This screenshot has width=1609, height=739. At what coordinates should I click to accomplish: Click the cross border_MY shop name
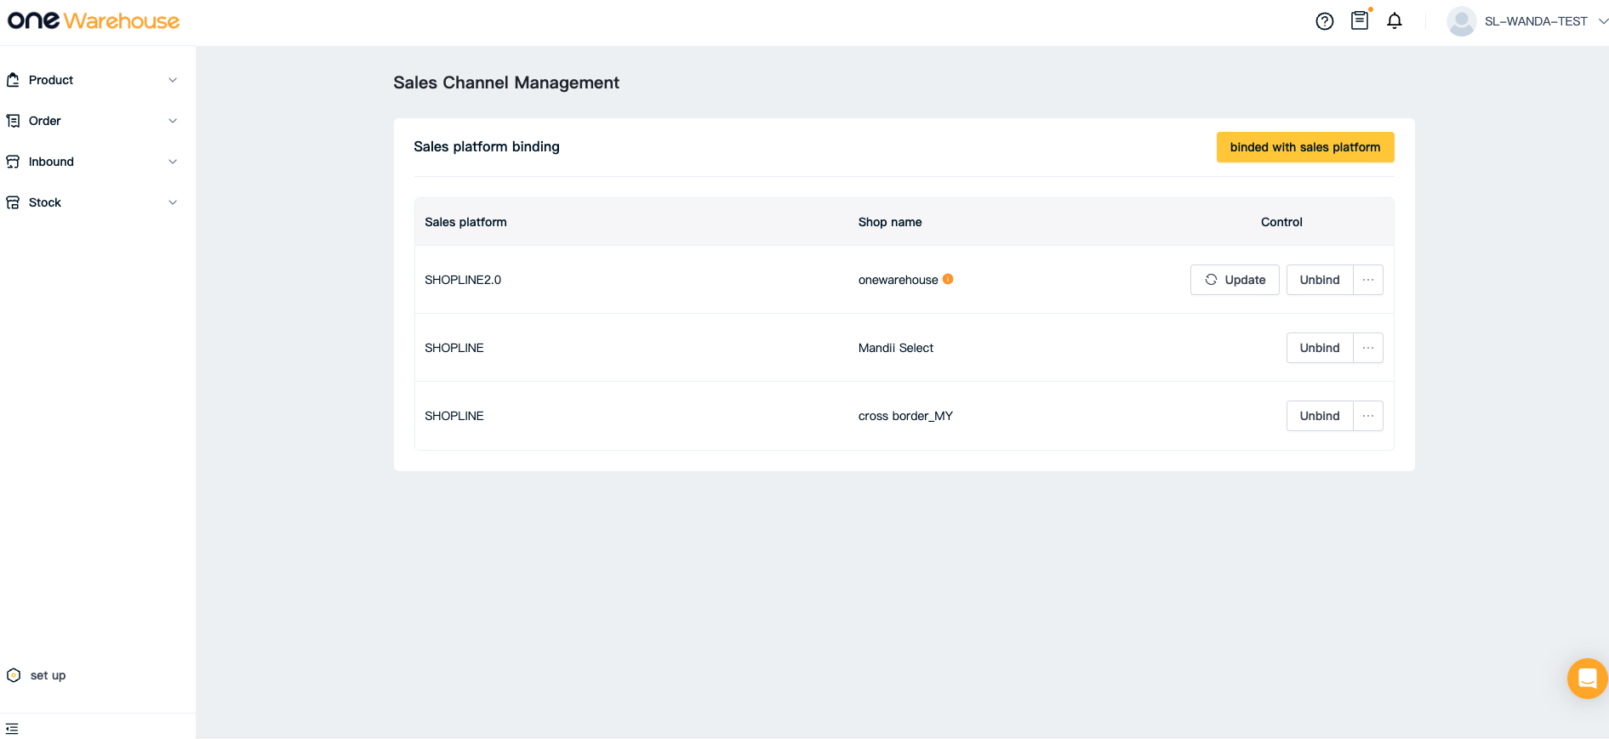click(x=905, y=416)
